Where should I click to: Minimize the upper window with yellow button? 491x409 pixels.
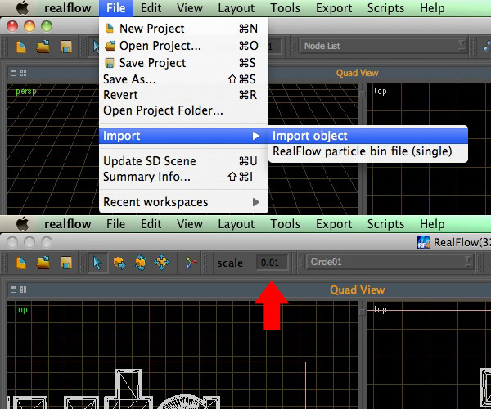pyautogui.click(x=29, y=26)
